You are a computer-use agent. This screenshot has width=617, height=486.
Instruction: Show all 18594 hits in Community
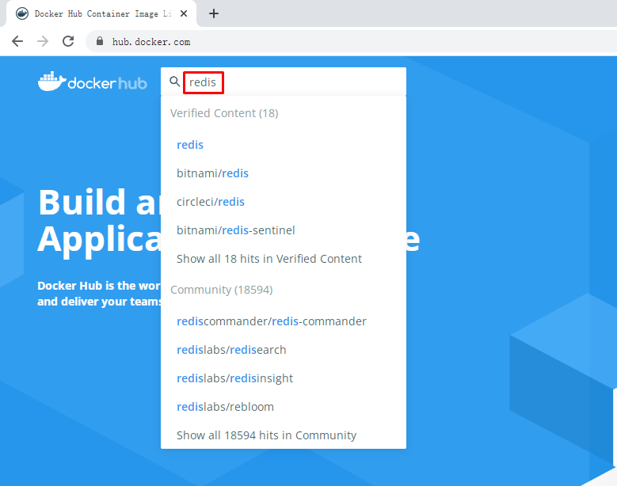click(266, 435)
